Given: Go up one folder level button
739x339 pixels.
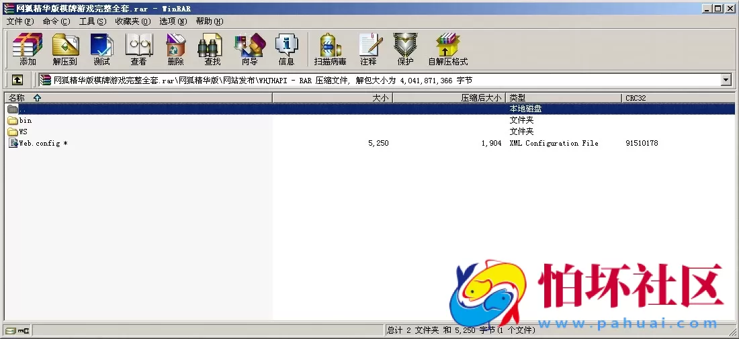Looking at the screenshot, I should click(x=17, y=80).
